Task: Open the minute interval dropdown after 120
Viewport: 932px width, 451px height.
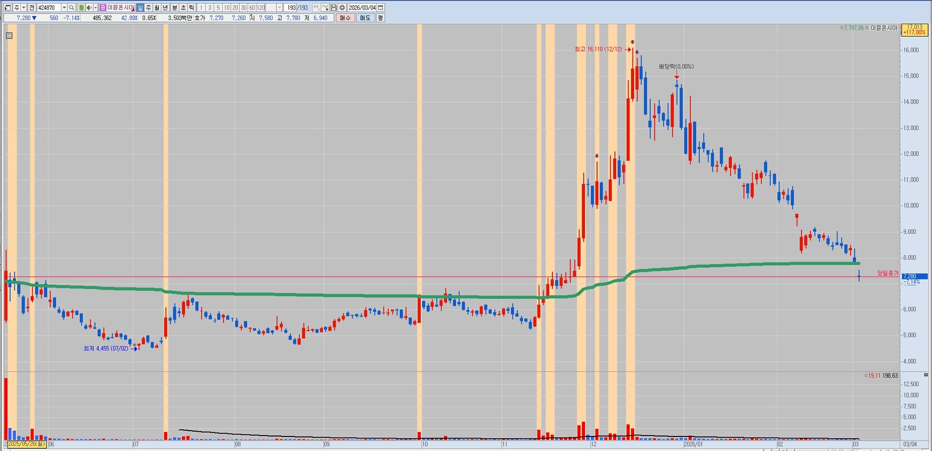Action: tap(280, 8)
